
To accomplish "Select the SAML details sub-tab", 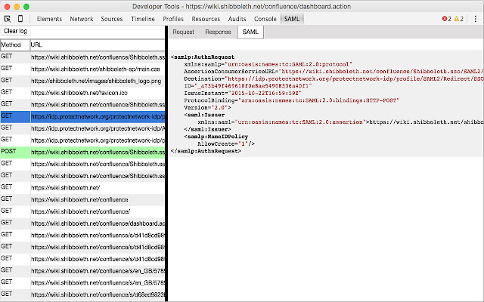I will [x=250, y=32].
